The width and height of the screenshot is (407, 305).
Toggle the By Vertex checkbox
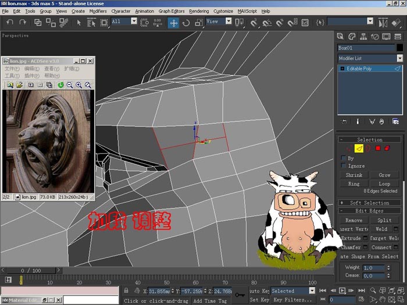tap(344, 157)
